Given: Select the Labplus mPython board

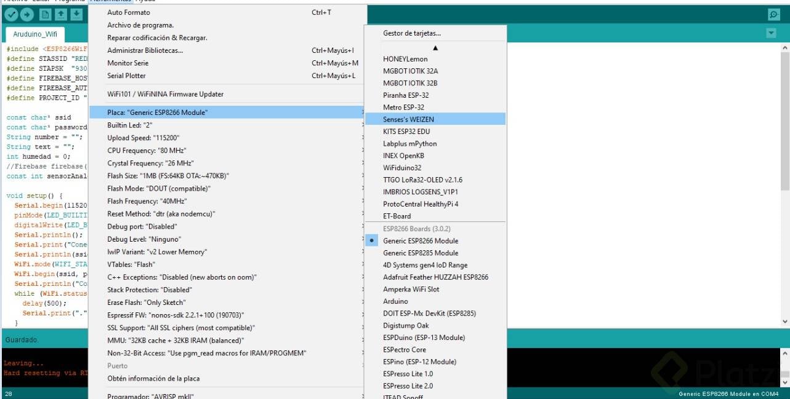Looking at the screenshot, I should point(435,143).
